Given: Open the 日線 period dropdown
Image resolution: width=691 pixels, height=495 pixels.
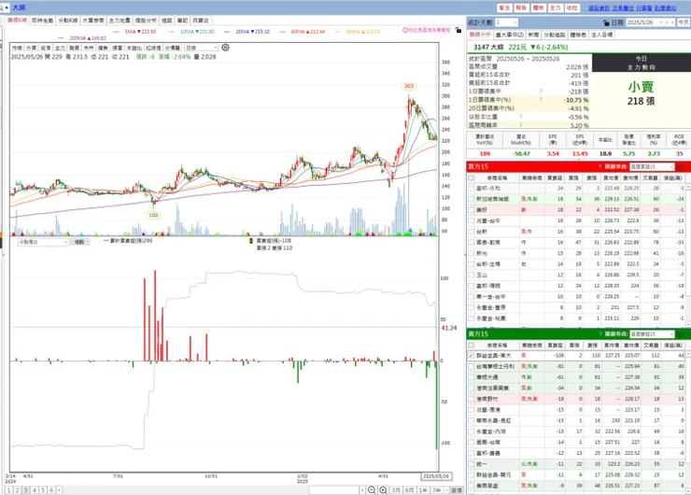Looking at the screenshot, I should click(201, 48).
